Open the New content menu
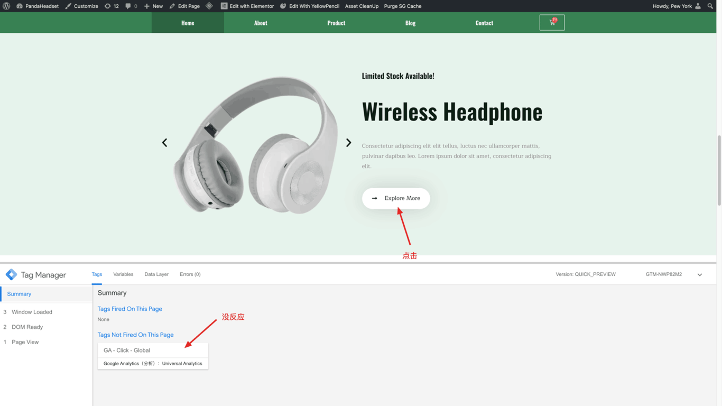The width and height of the screenshot is (722, 406). pos(153,6)
